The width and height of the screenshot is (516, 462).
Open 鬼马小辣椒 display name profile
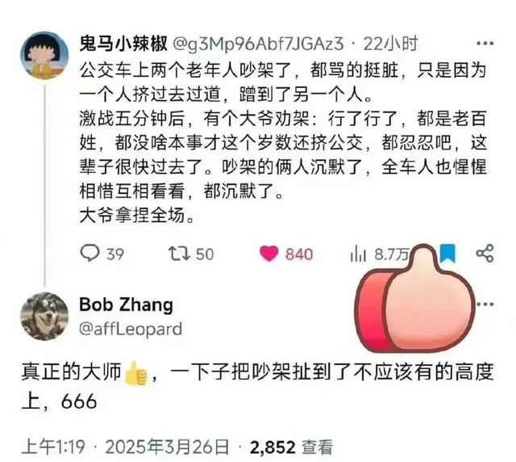(123, 44)
